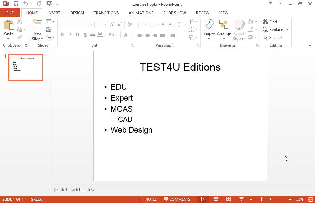Switch to the TRANSITIONS tab
Screen dimensions: 315x203
pos(106,13)
